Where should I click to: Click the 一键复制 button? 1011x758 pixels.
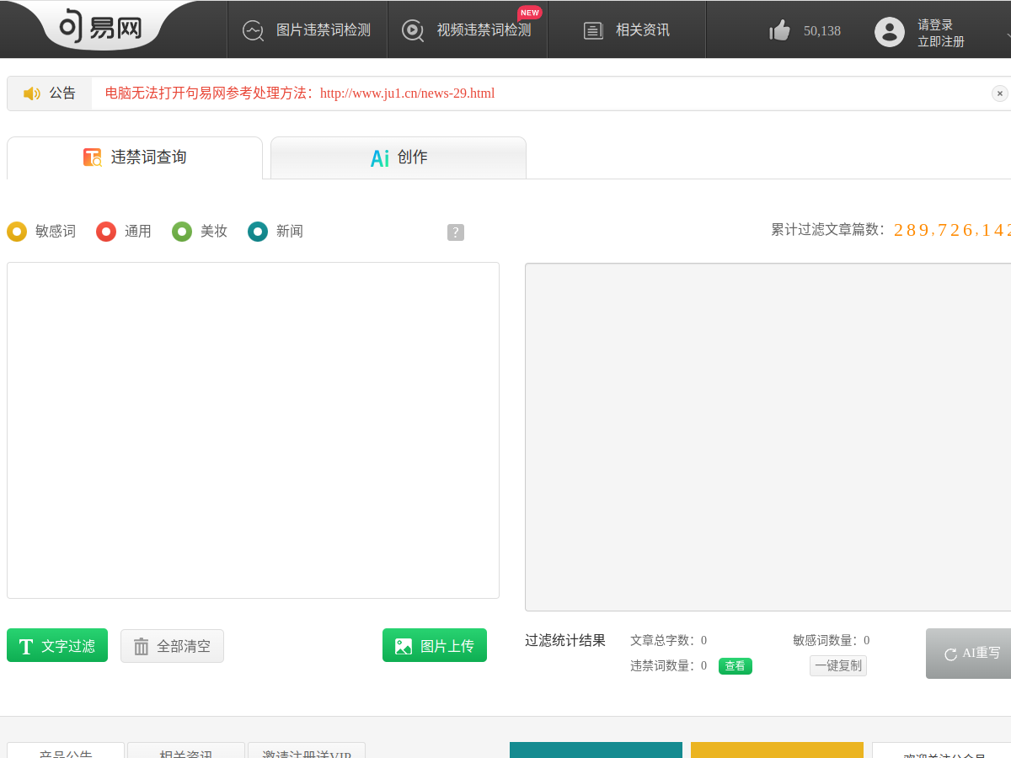[x=838, y=665]
